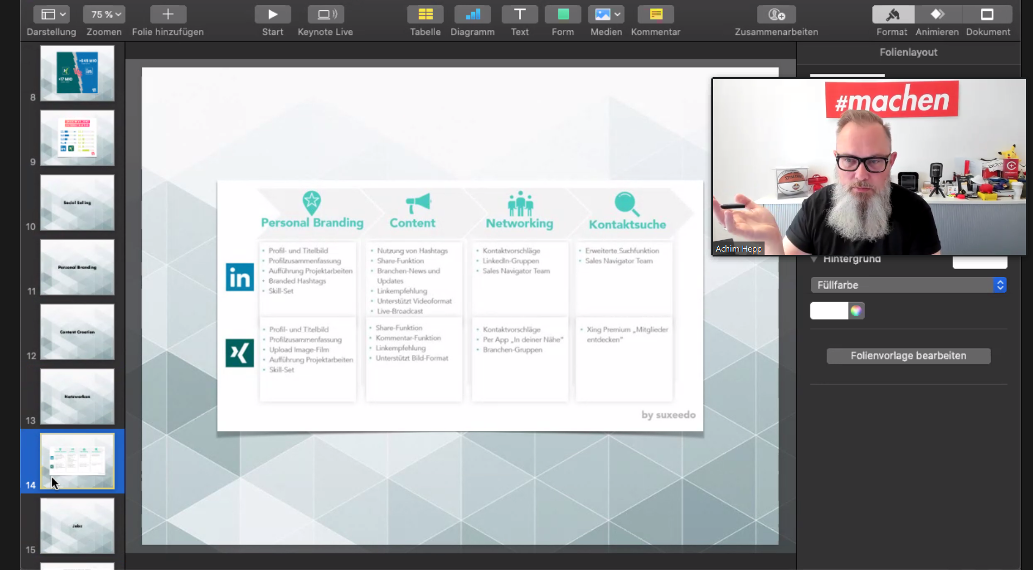
Task: Click 'Kommentar-Funktion' bullet text
Action: coord(408,338)
